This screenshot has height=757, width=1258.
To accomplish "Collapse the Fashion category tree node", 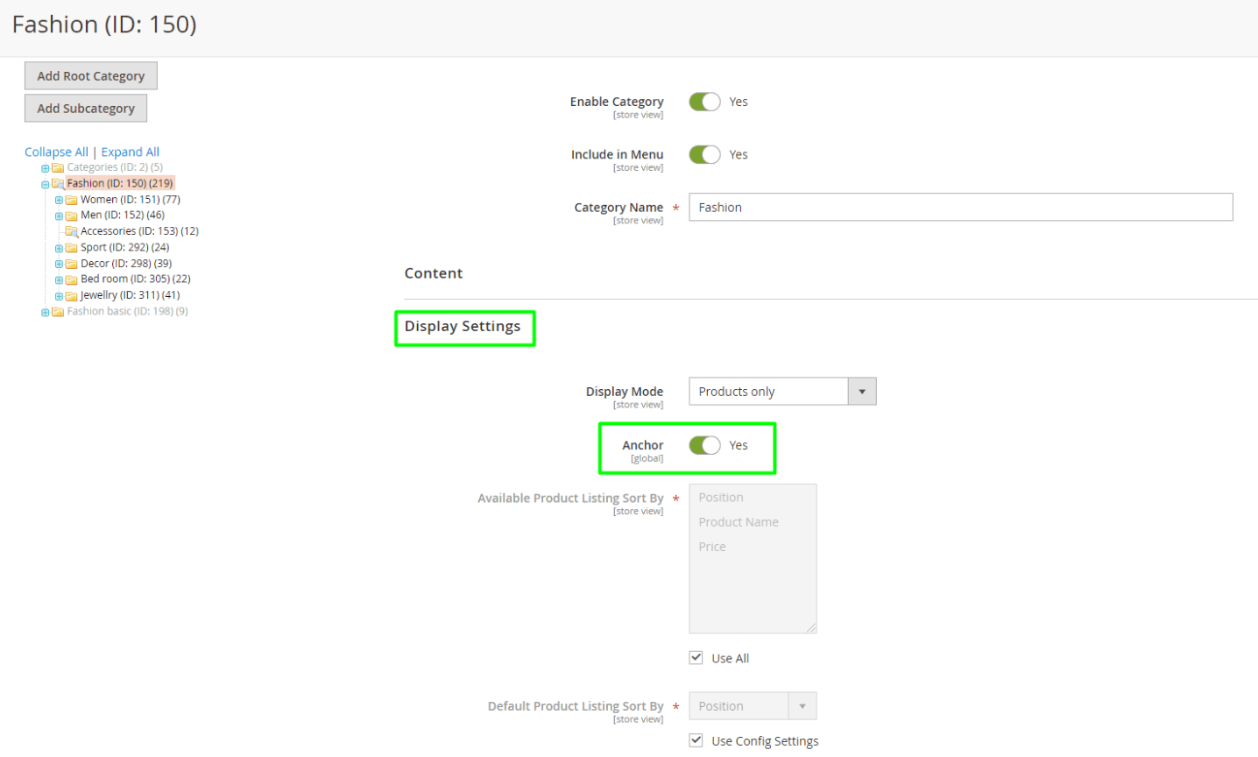I will click(x=45, y=185).
